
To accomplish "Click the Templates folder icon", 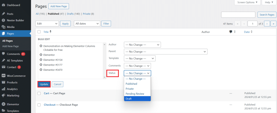I will 3,111.
